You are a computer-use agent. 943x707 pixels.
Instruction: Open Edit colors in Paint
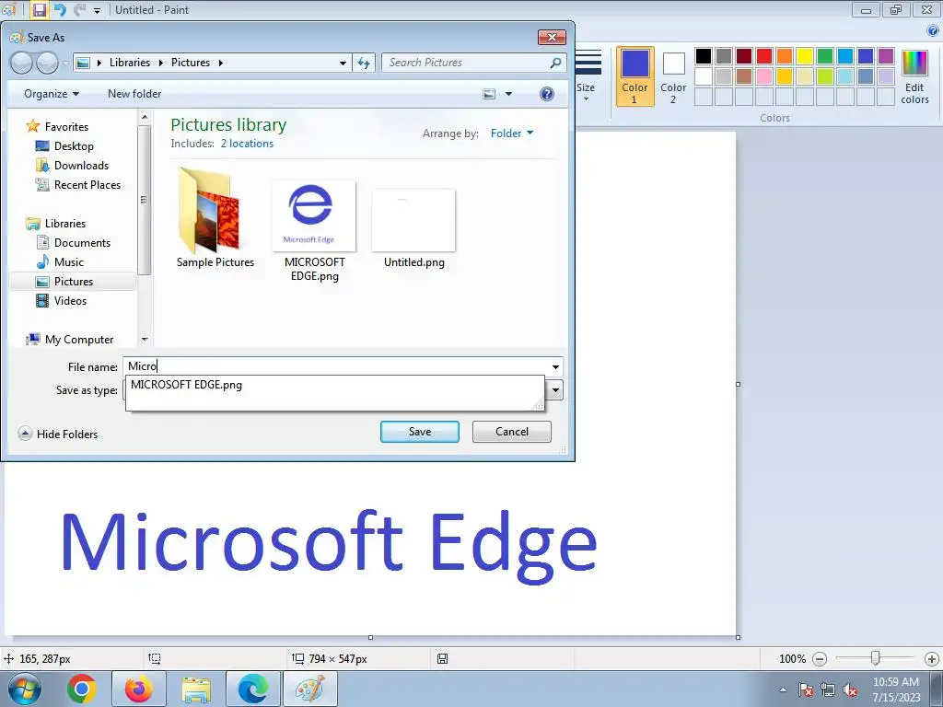[x=914, y=77]
